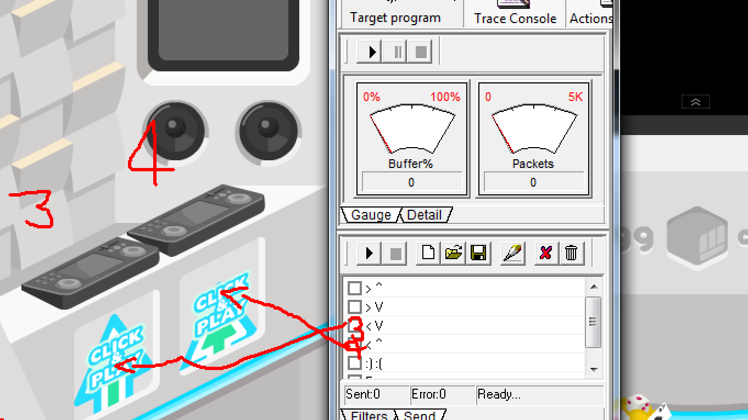Create a new send list document
This screenshot has height=420, width=748.
point(428,253)
